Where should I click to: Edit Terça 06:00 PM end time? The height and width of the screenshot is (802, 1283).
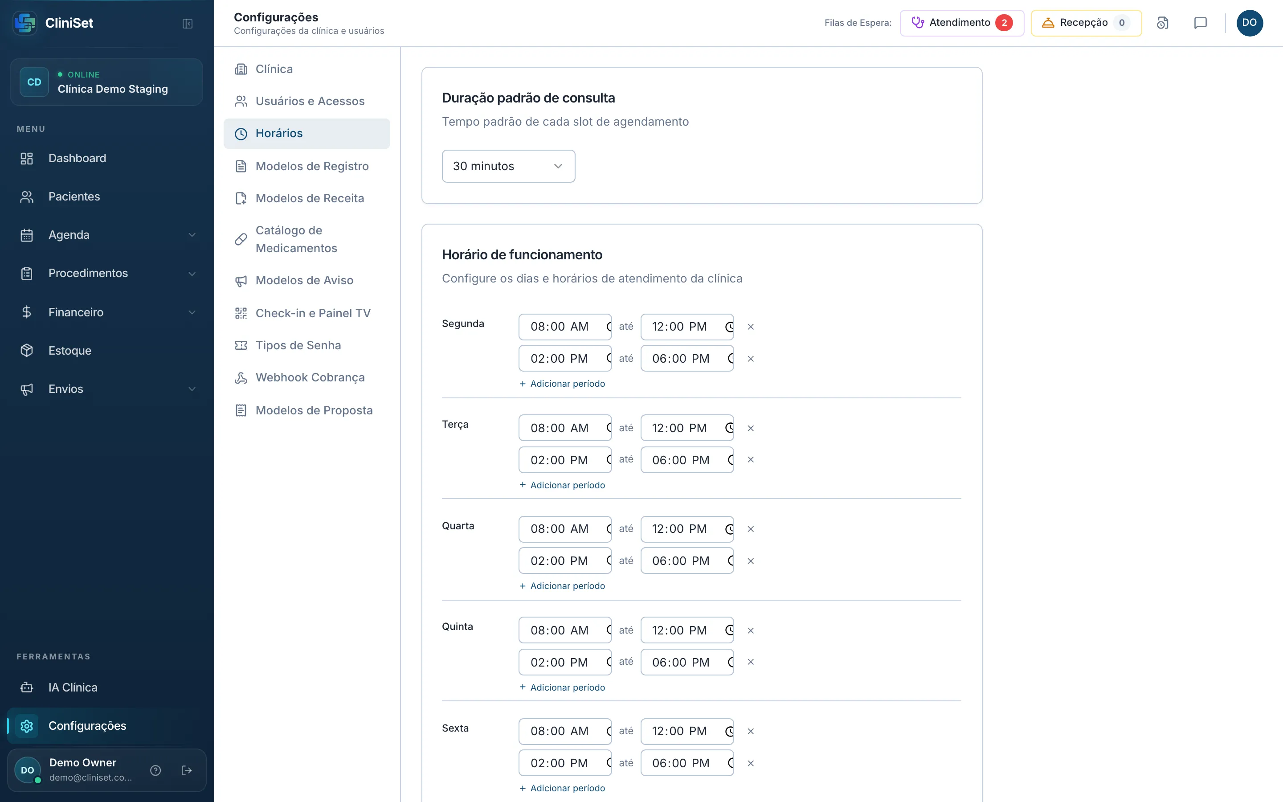click(687, 460)
